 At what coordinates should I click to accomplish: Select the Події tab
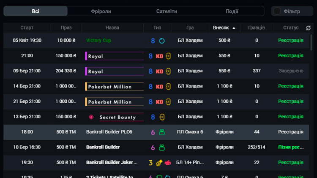tap(232, 11)
